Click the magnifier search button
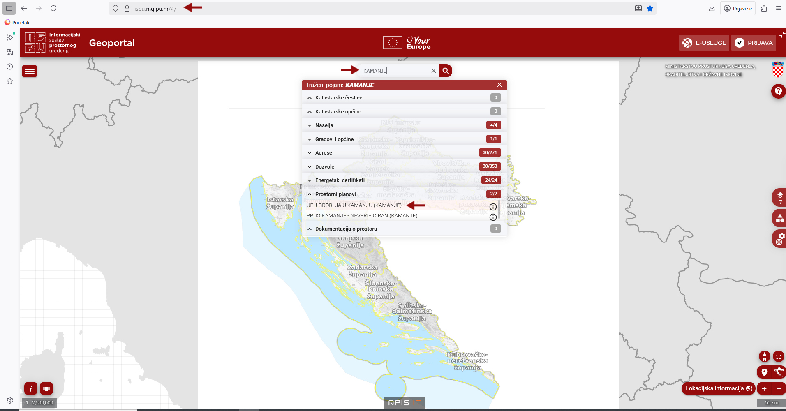 click(446, 71)
